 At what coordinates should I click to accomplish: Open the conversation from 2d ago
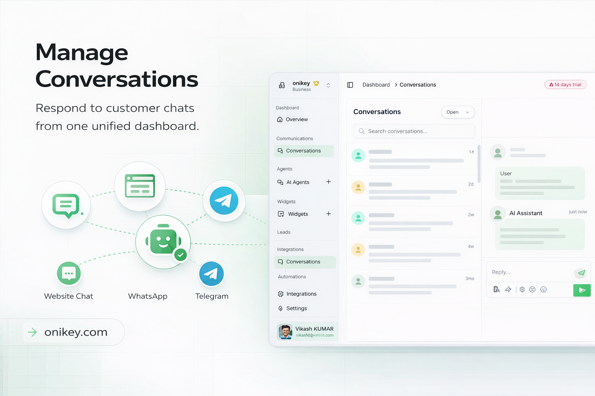(412, 191)
